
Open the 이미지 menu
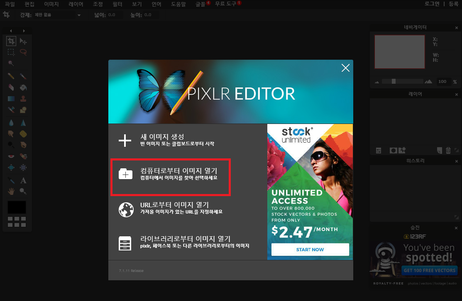pyautogui.click(x=51, y=4)
